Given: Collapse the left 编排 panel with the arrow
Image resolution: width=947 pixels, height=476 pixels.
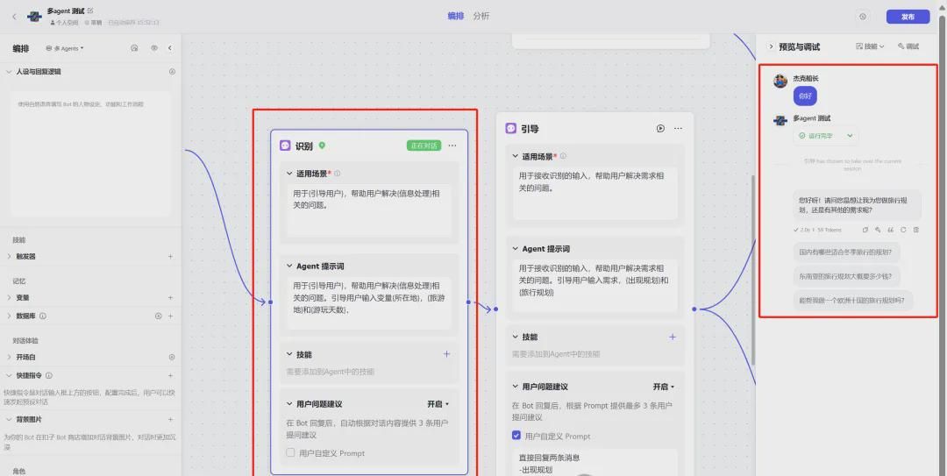Looking at the screenshot, I should pos(170,48).
